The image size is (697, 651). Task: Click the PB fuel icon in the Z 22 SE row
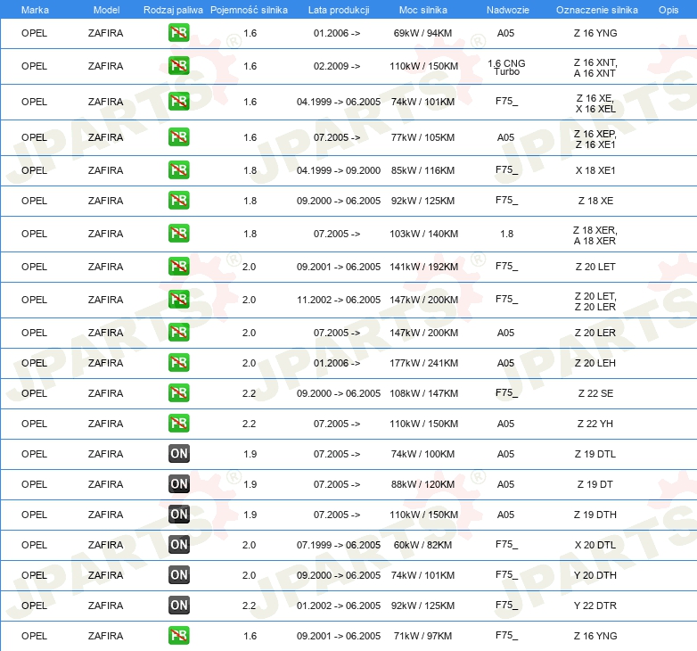pyautogui.click(x=179, y=393)
